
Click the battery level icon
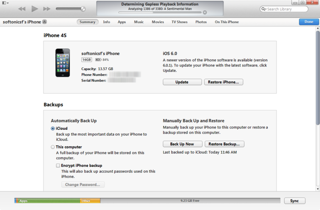(98, 60)
